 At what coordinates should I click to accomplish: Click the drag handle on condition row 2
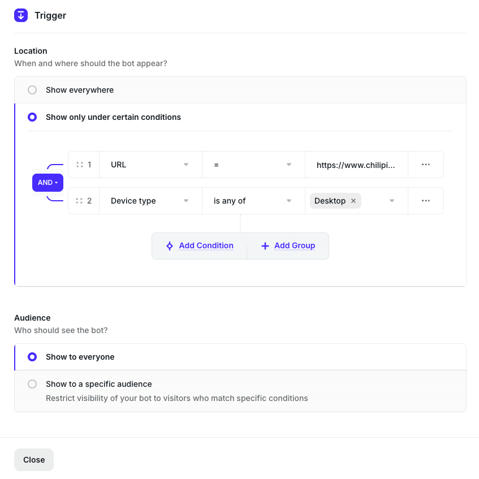click(80, 201)
